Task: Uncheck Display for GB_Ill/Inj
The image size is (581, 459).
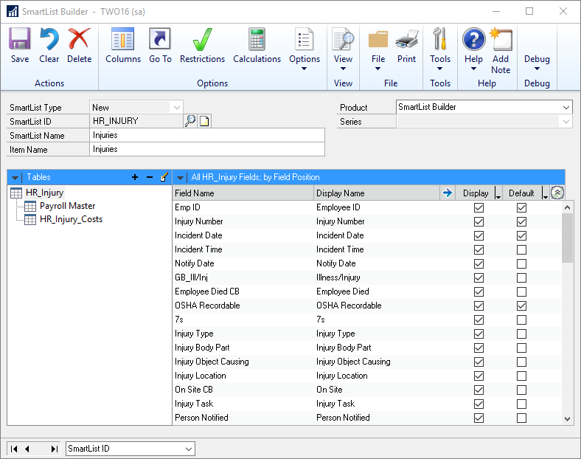Action: (x=479, y=277)
